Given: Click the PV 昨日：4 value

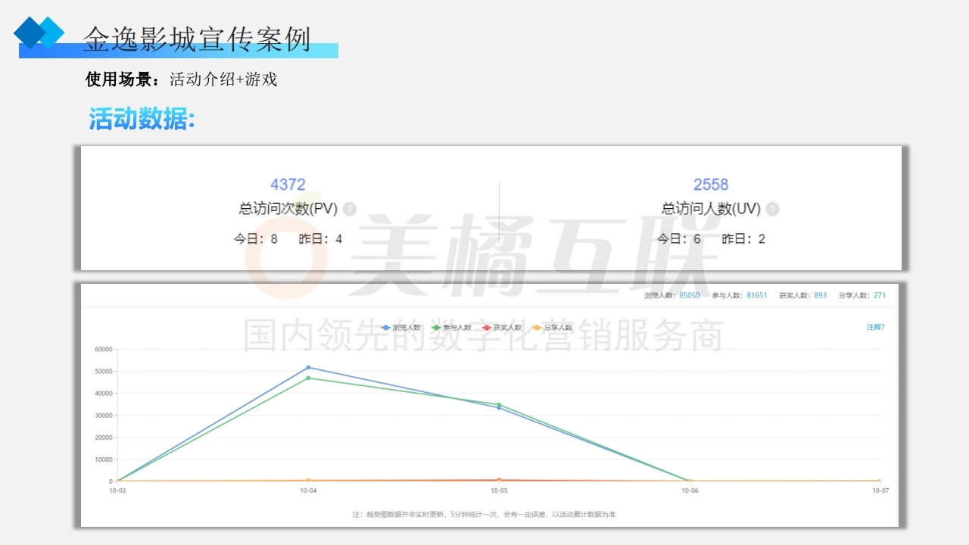Looking at the screenshot, I should click(320, 239).
